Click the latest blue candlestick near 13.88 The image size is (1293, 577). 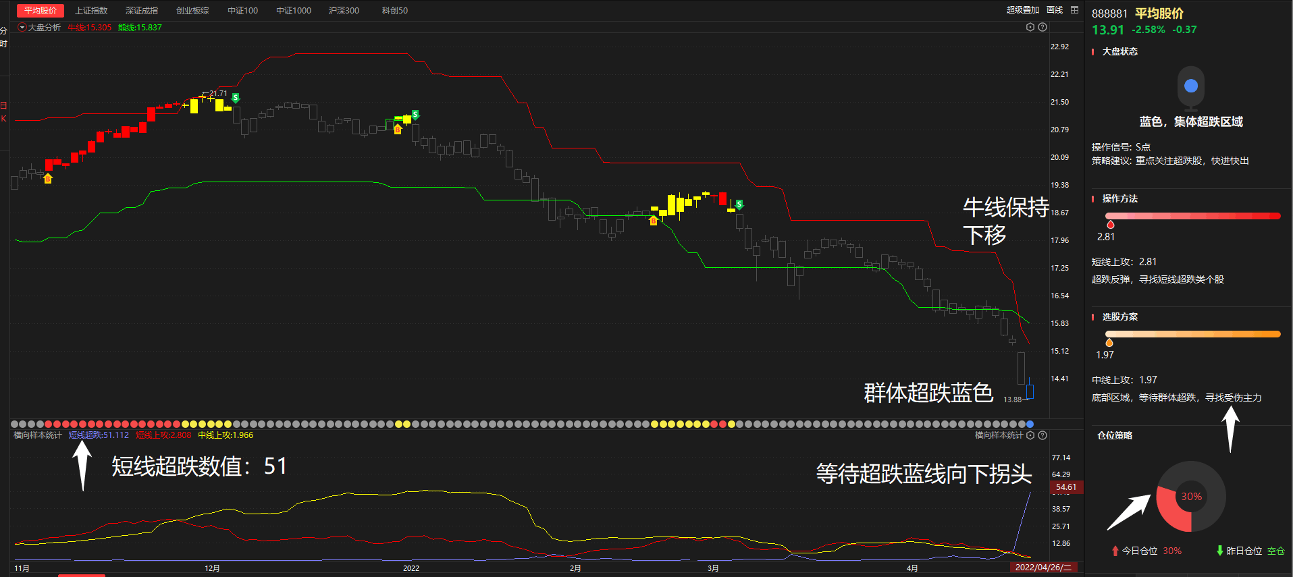(1030, 390)
